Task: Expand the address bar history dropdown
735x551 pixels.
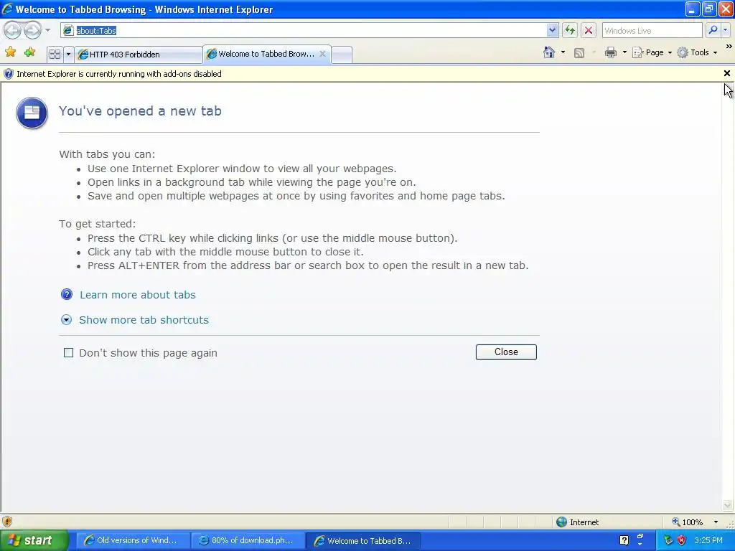Action: [x=552, y=30]
